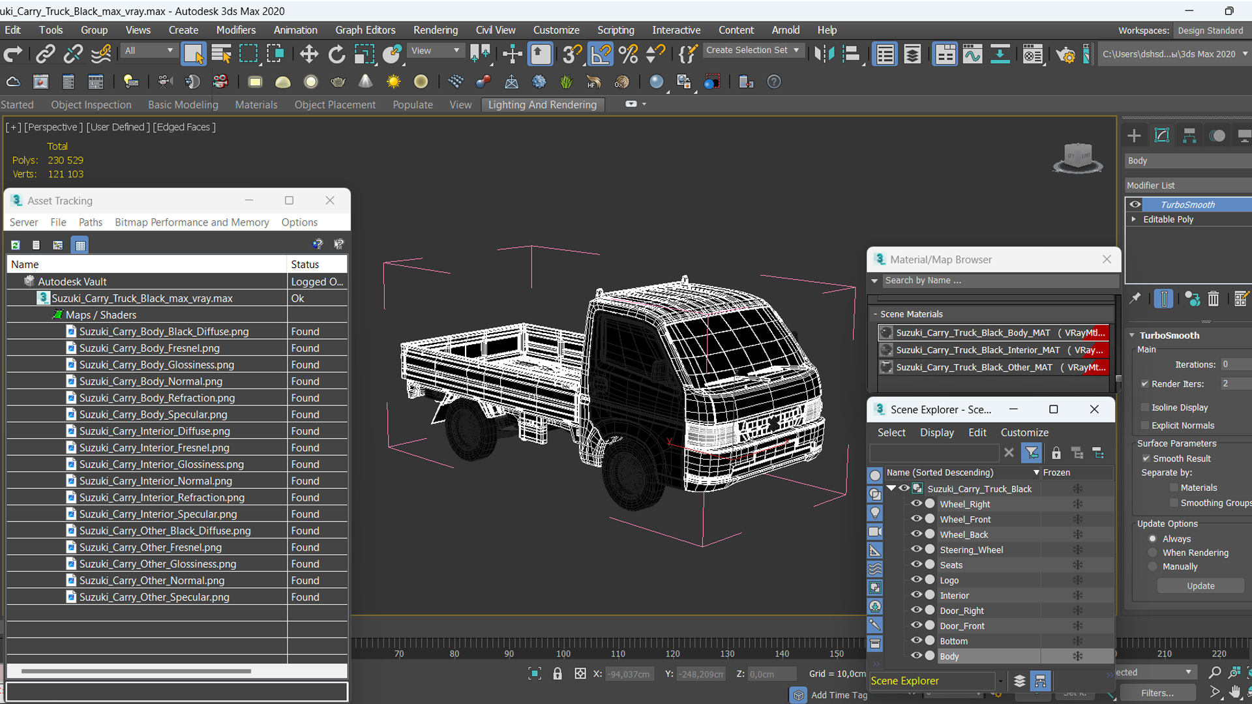Activate the Select Object tool
1252x704 pixels.
point(193,54)
